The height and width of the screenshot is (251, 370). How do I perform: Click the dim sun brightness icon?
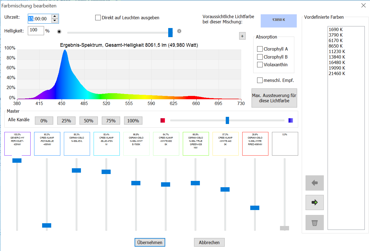[59, 32]
